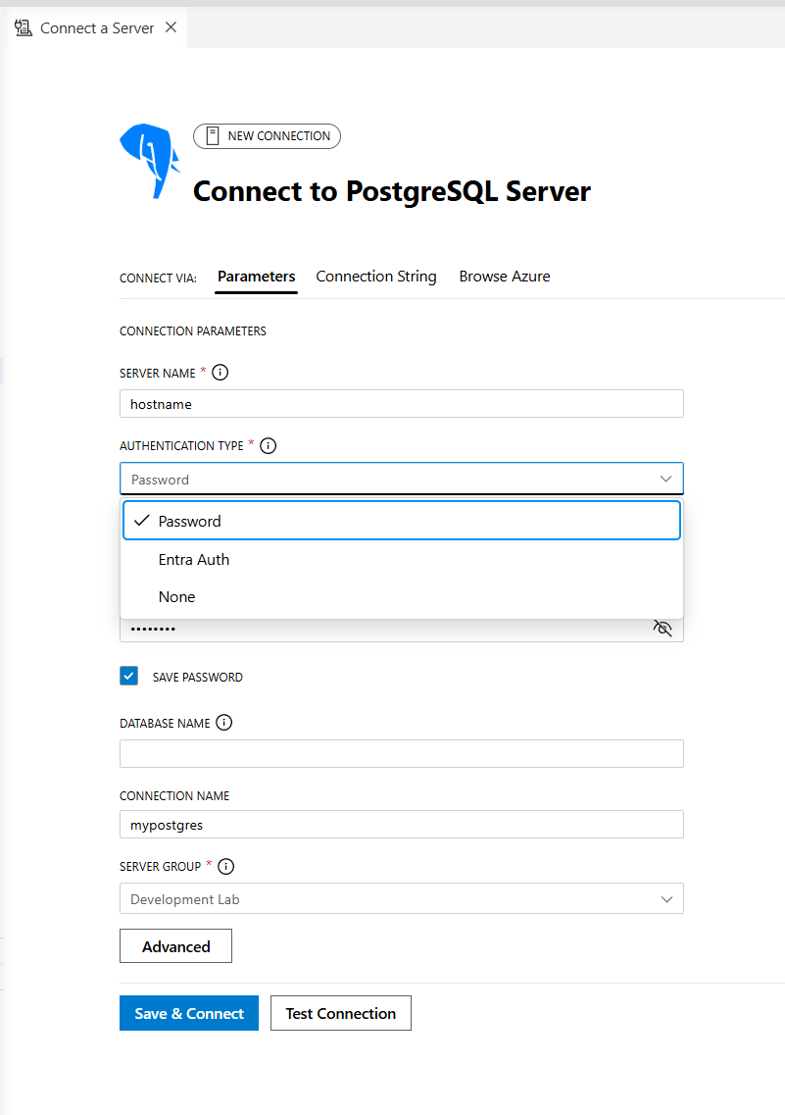Click the Connect to PostgreSQL Server heading
785x1115 pixels.
391,191
